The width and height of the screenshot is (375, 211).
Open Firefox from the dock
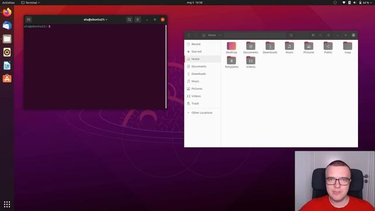point(7,12)
